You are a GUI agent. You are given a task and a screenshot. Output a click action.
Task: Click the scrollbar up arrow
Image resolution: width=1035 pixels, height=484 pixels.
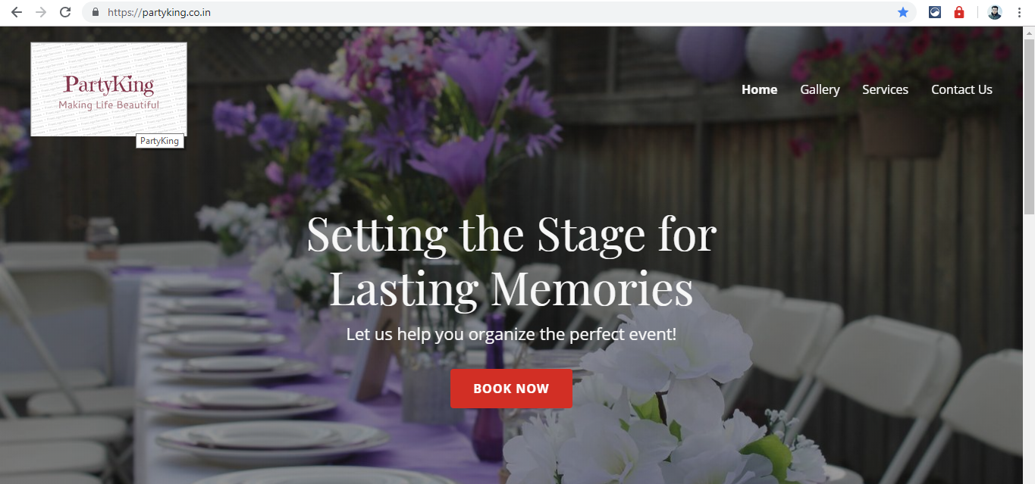tap(1028, 33)
